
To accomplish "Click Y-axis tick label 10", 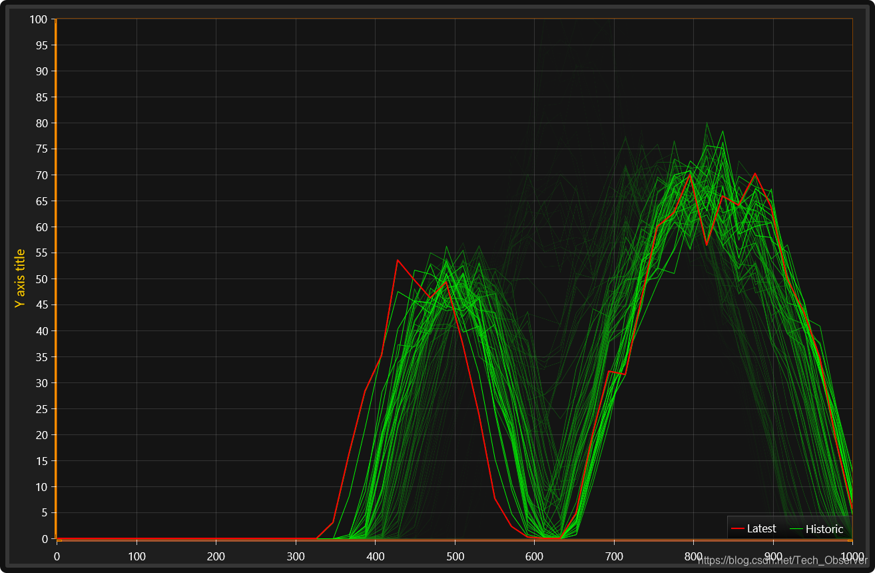I will pos(41,486).
